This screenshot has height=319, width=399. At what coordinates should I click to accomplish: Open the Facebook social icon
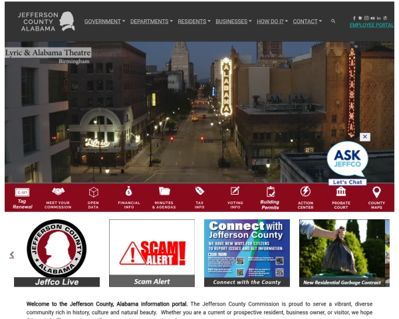[354, 17]
